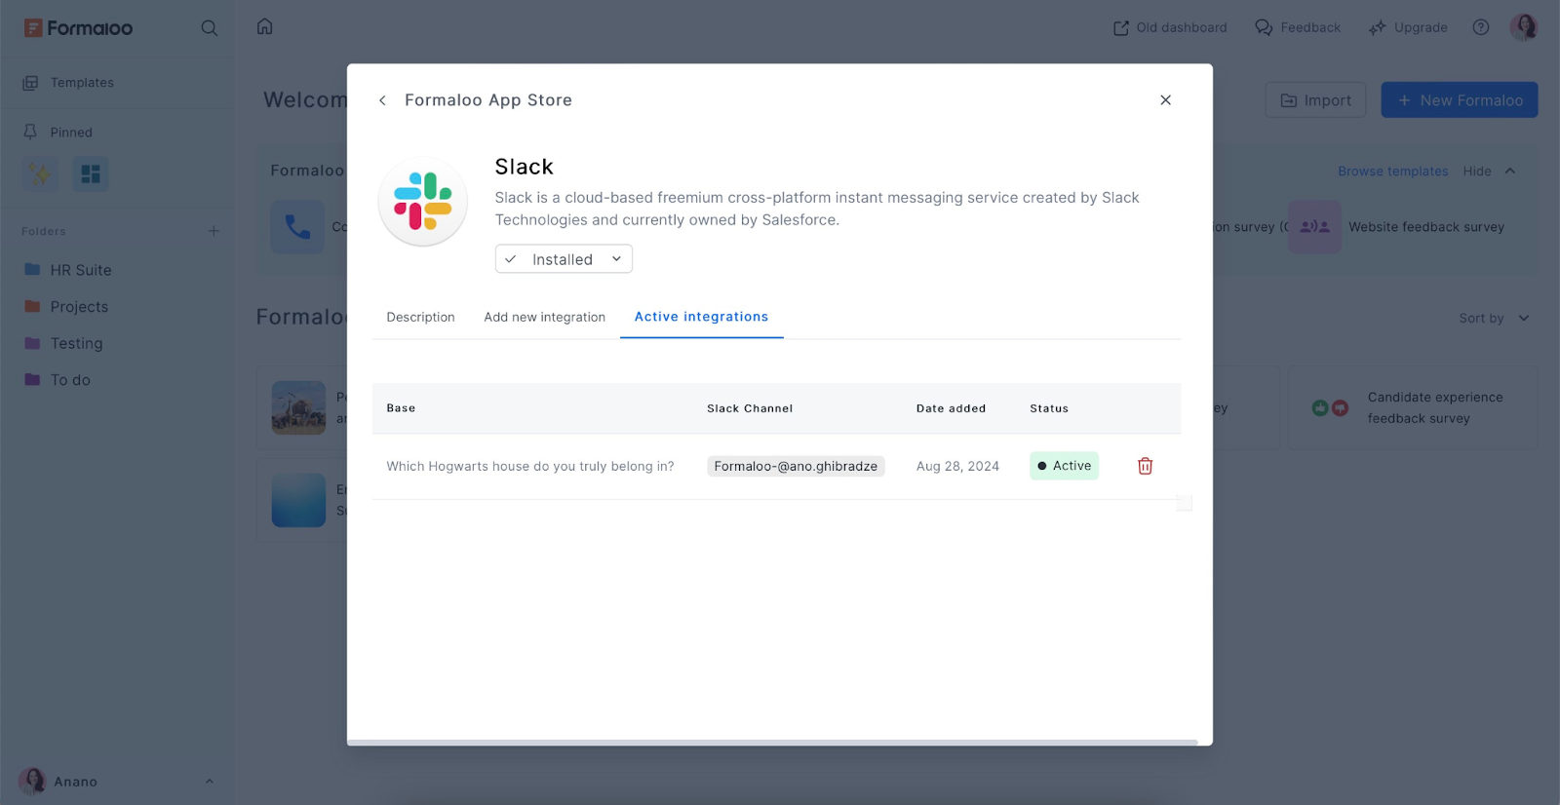Add a new folder with plus icon
1560x805 pixels.
point(214,231)
